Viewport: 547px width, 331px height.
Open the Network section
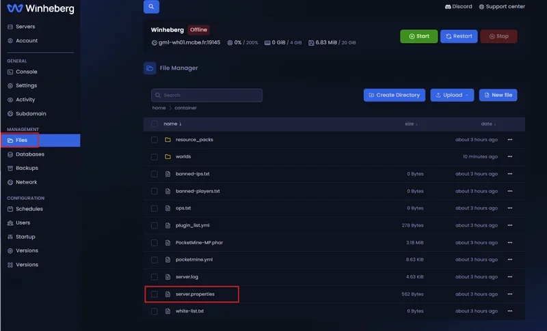point(23,182)
